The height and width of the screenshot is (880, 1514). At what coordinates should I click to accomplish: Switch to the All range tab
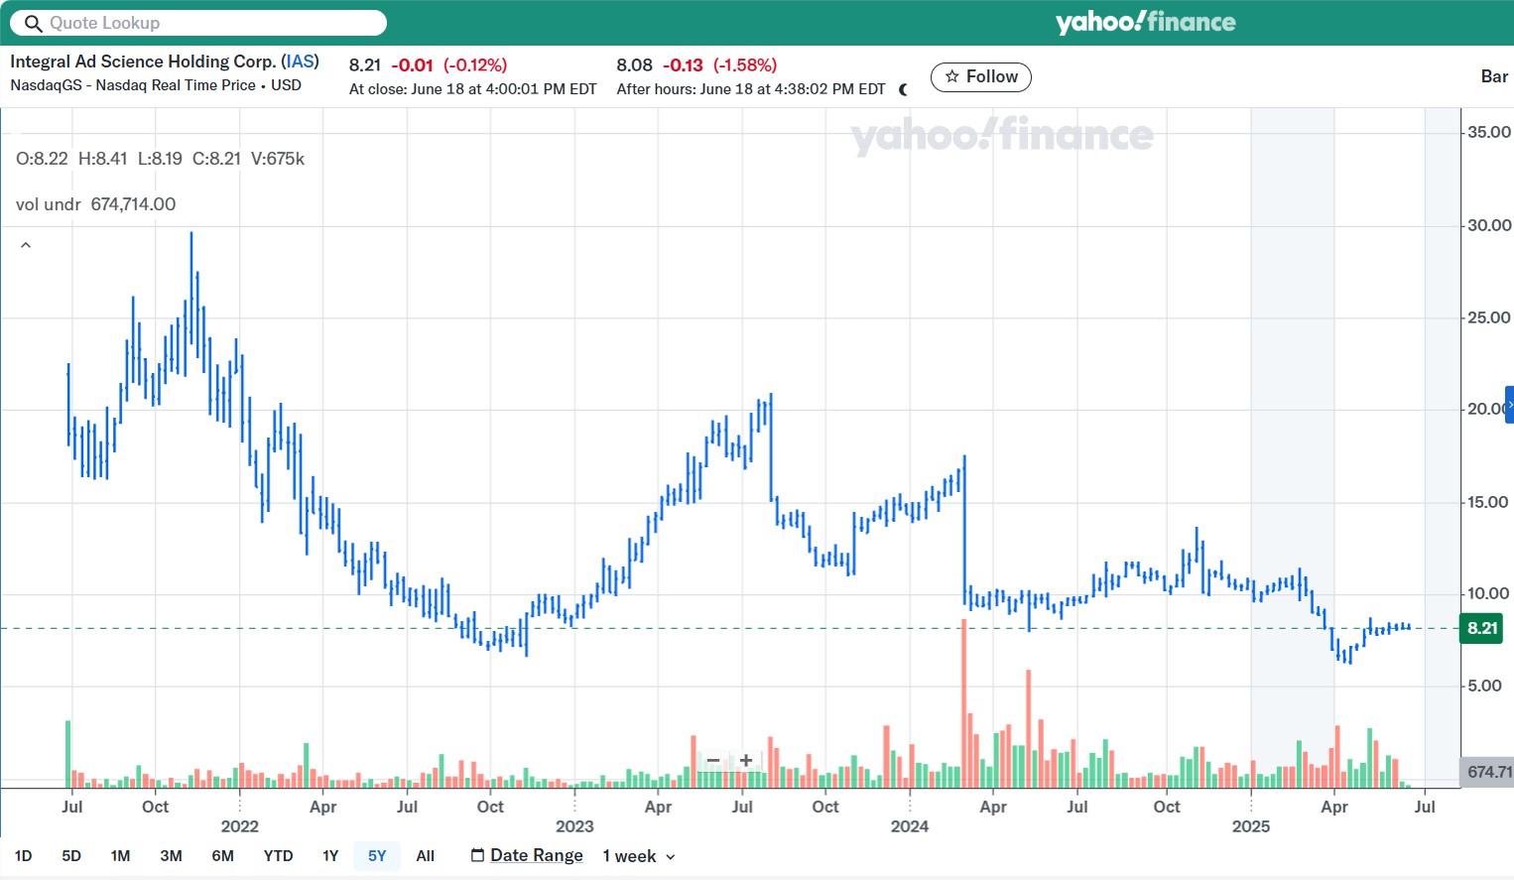point(426,855)
